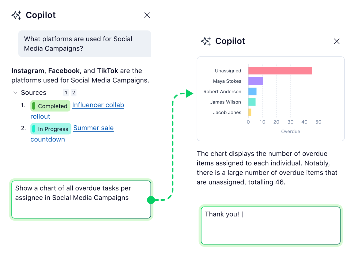Image resolution: width=352 pixels, height=256 pixels.
Task: Click the Completed status tag
Action: tap(50, 106)
